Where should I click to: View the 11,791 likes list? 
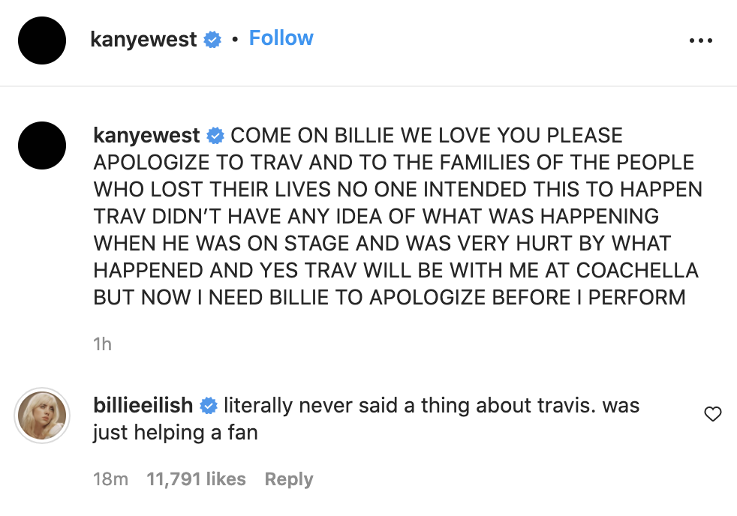point(196,479)
